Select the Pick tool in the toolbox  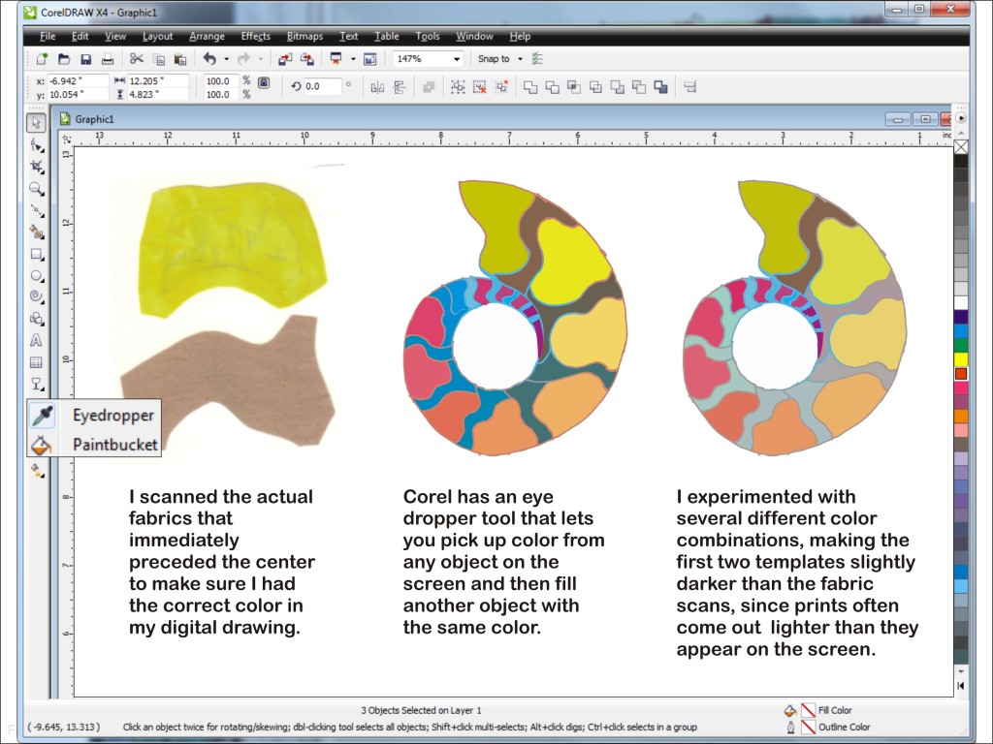36,123
